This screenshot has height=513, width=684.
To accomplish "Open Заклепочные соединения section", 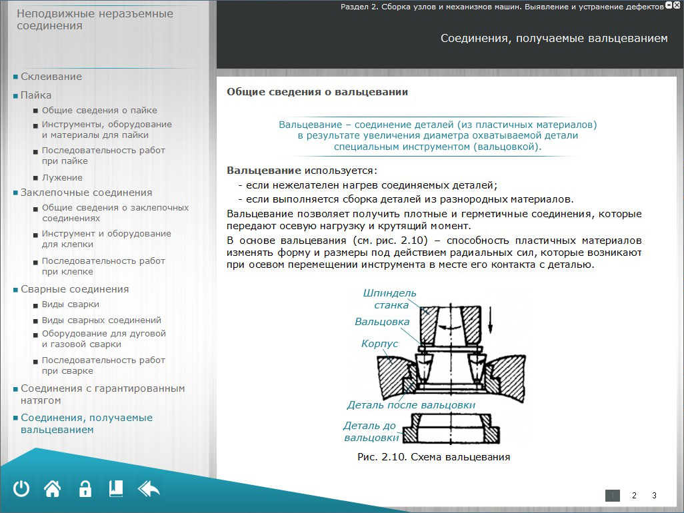I will tap(87, 193).
